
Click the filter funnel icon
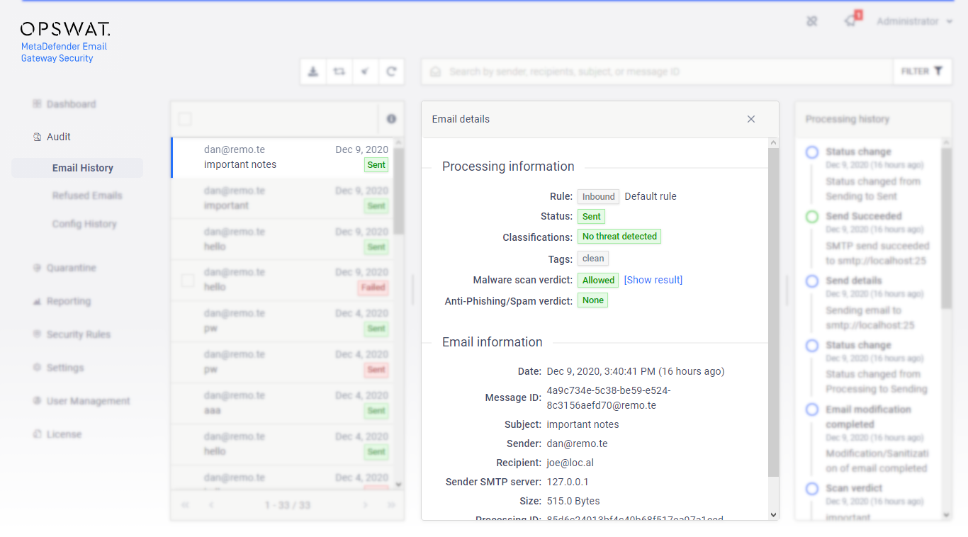point(938,72)
